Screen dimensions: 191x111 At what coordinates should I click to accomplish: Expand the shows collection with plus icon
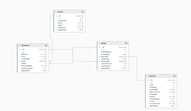click(126, 43)
